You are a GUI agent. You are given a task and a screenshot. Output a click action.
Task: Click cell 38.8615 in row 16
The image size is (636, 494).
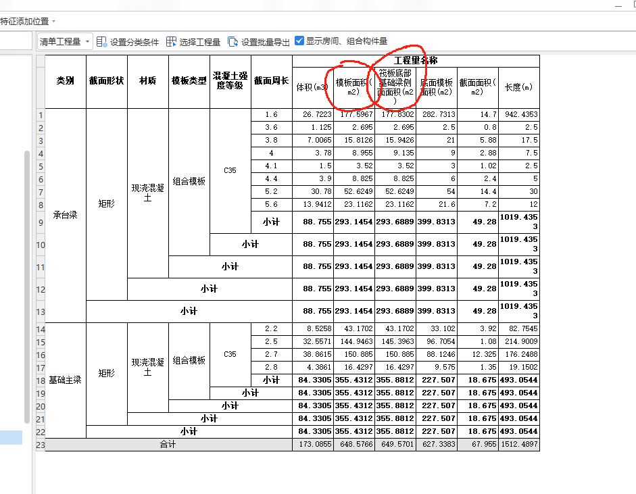pos(313,355)
